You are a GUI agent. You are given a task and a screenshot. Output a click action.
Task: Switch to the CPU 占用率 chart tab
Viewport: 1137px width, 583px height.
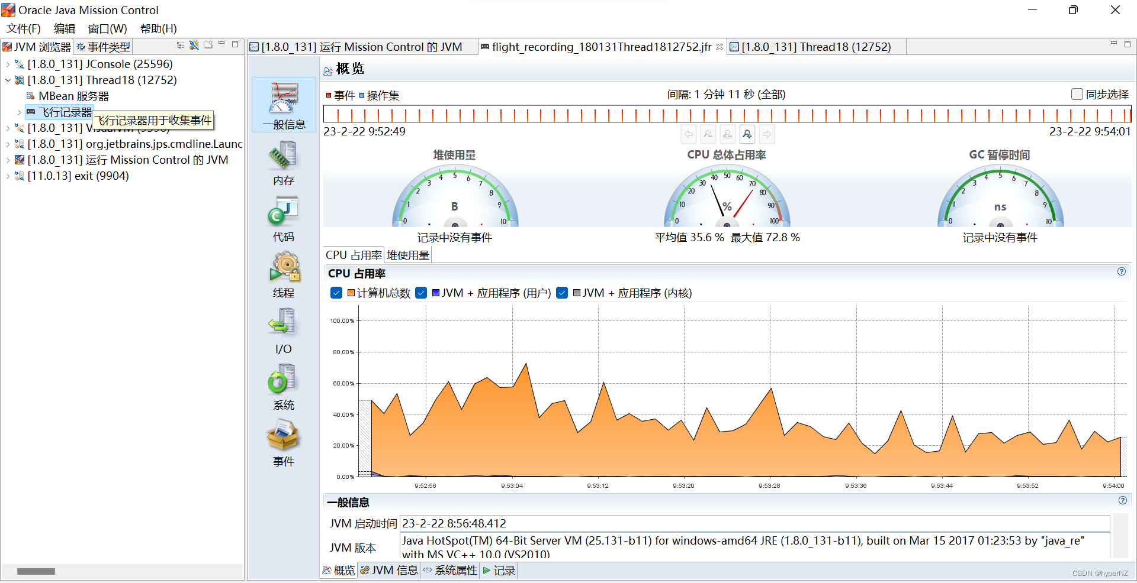coord(354,255)
